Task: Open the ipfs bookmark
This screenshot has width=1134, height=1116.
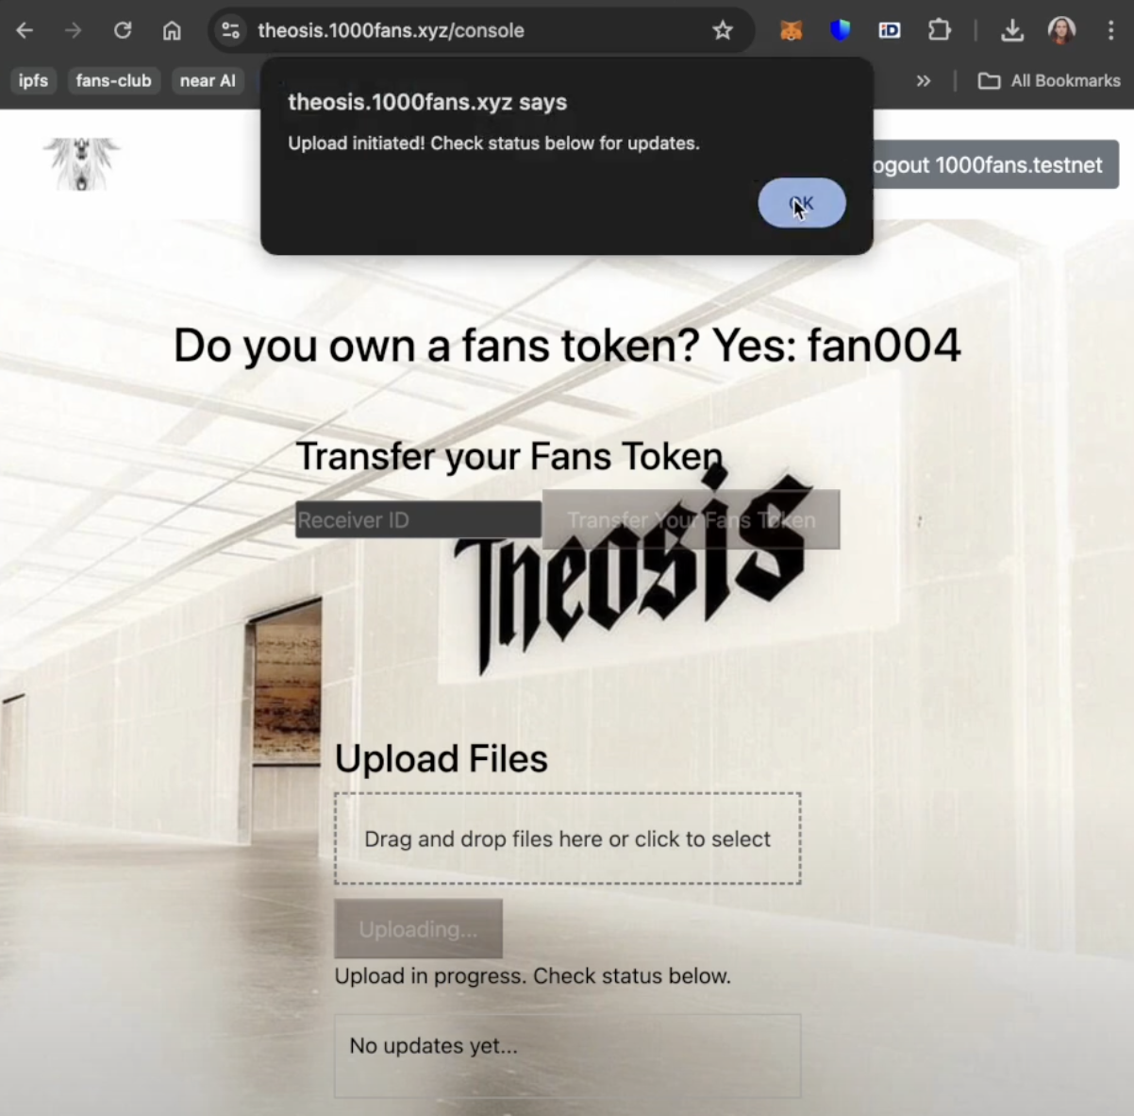Action: tap(33, 81)
